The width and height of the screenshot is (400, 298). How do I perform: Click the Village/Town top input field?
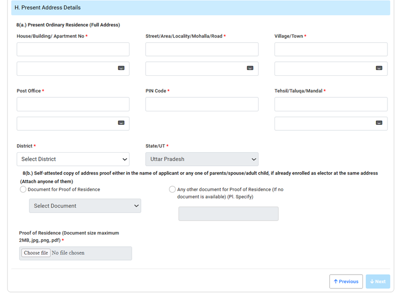tap(331, 49)
